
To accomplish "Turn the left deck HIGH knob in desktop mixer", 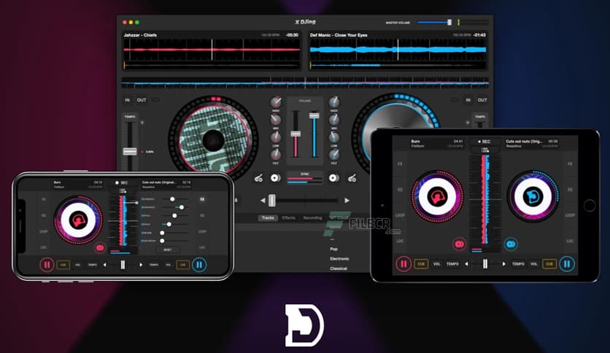I will pos(276,102).
